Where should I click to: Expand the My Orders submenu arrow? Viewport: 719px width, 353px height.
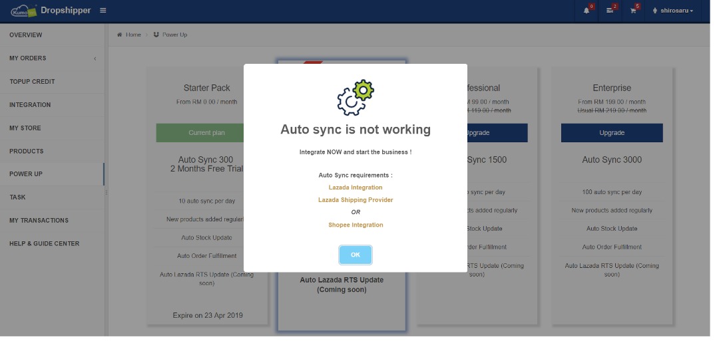coord(95,59)
